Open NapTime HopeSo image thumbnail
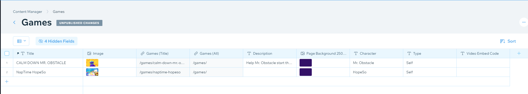 (92, 72)
